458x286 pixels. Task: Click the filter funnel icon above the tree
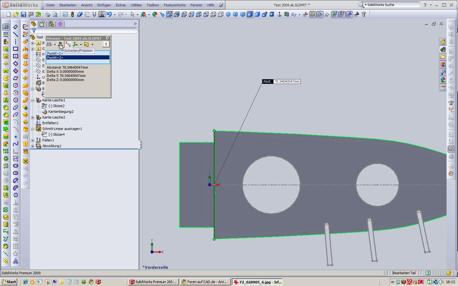pyautogui.click(x=34, y=31)
